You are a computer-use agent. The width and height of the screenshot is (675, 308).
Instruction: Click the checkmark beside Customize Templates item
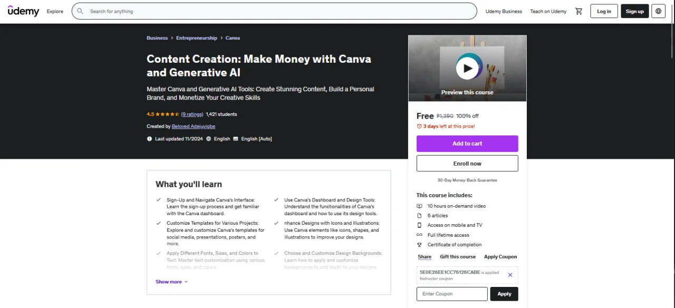coord(159,223)
